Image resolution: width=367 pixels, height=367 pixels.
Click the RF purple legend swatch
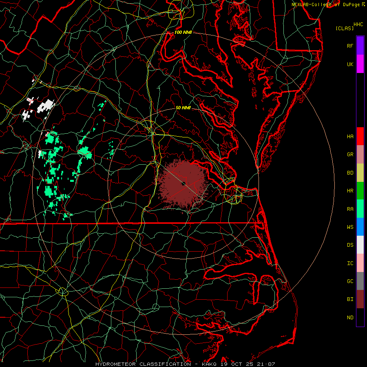click(360, 46)
